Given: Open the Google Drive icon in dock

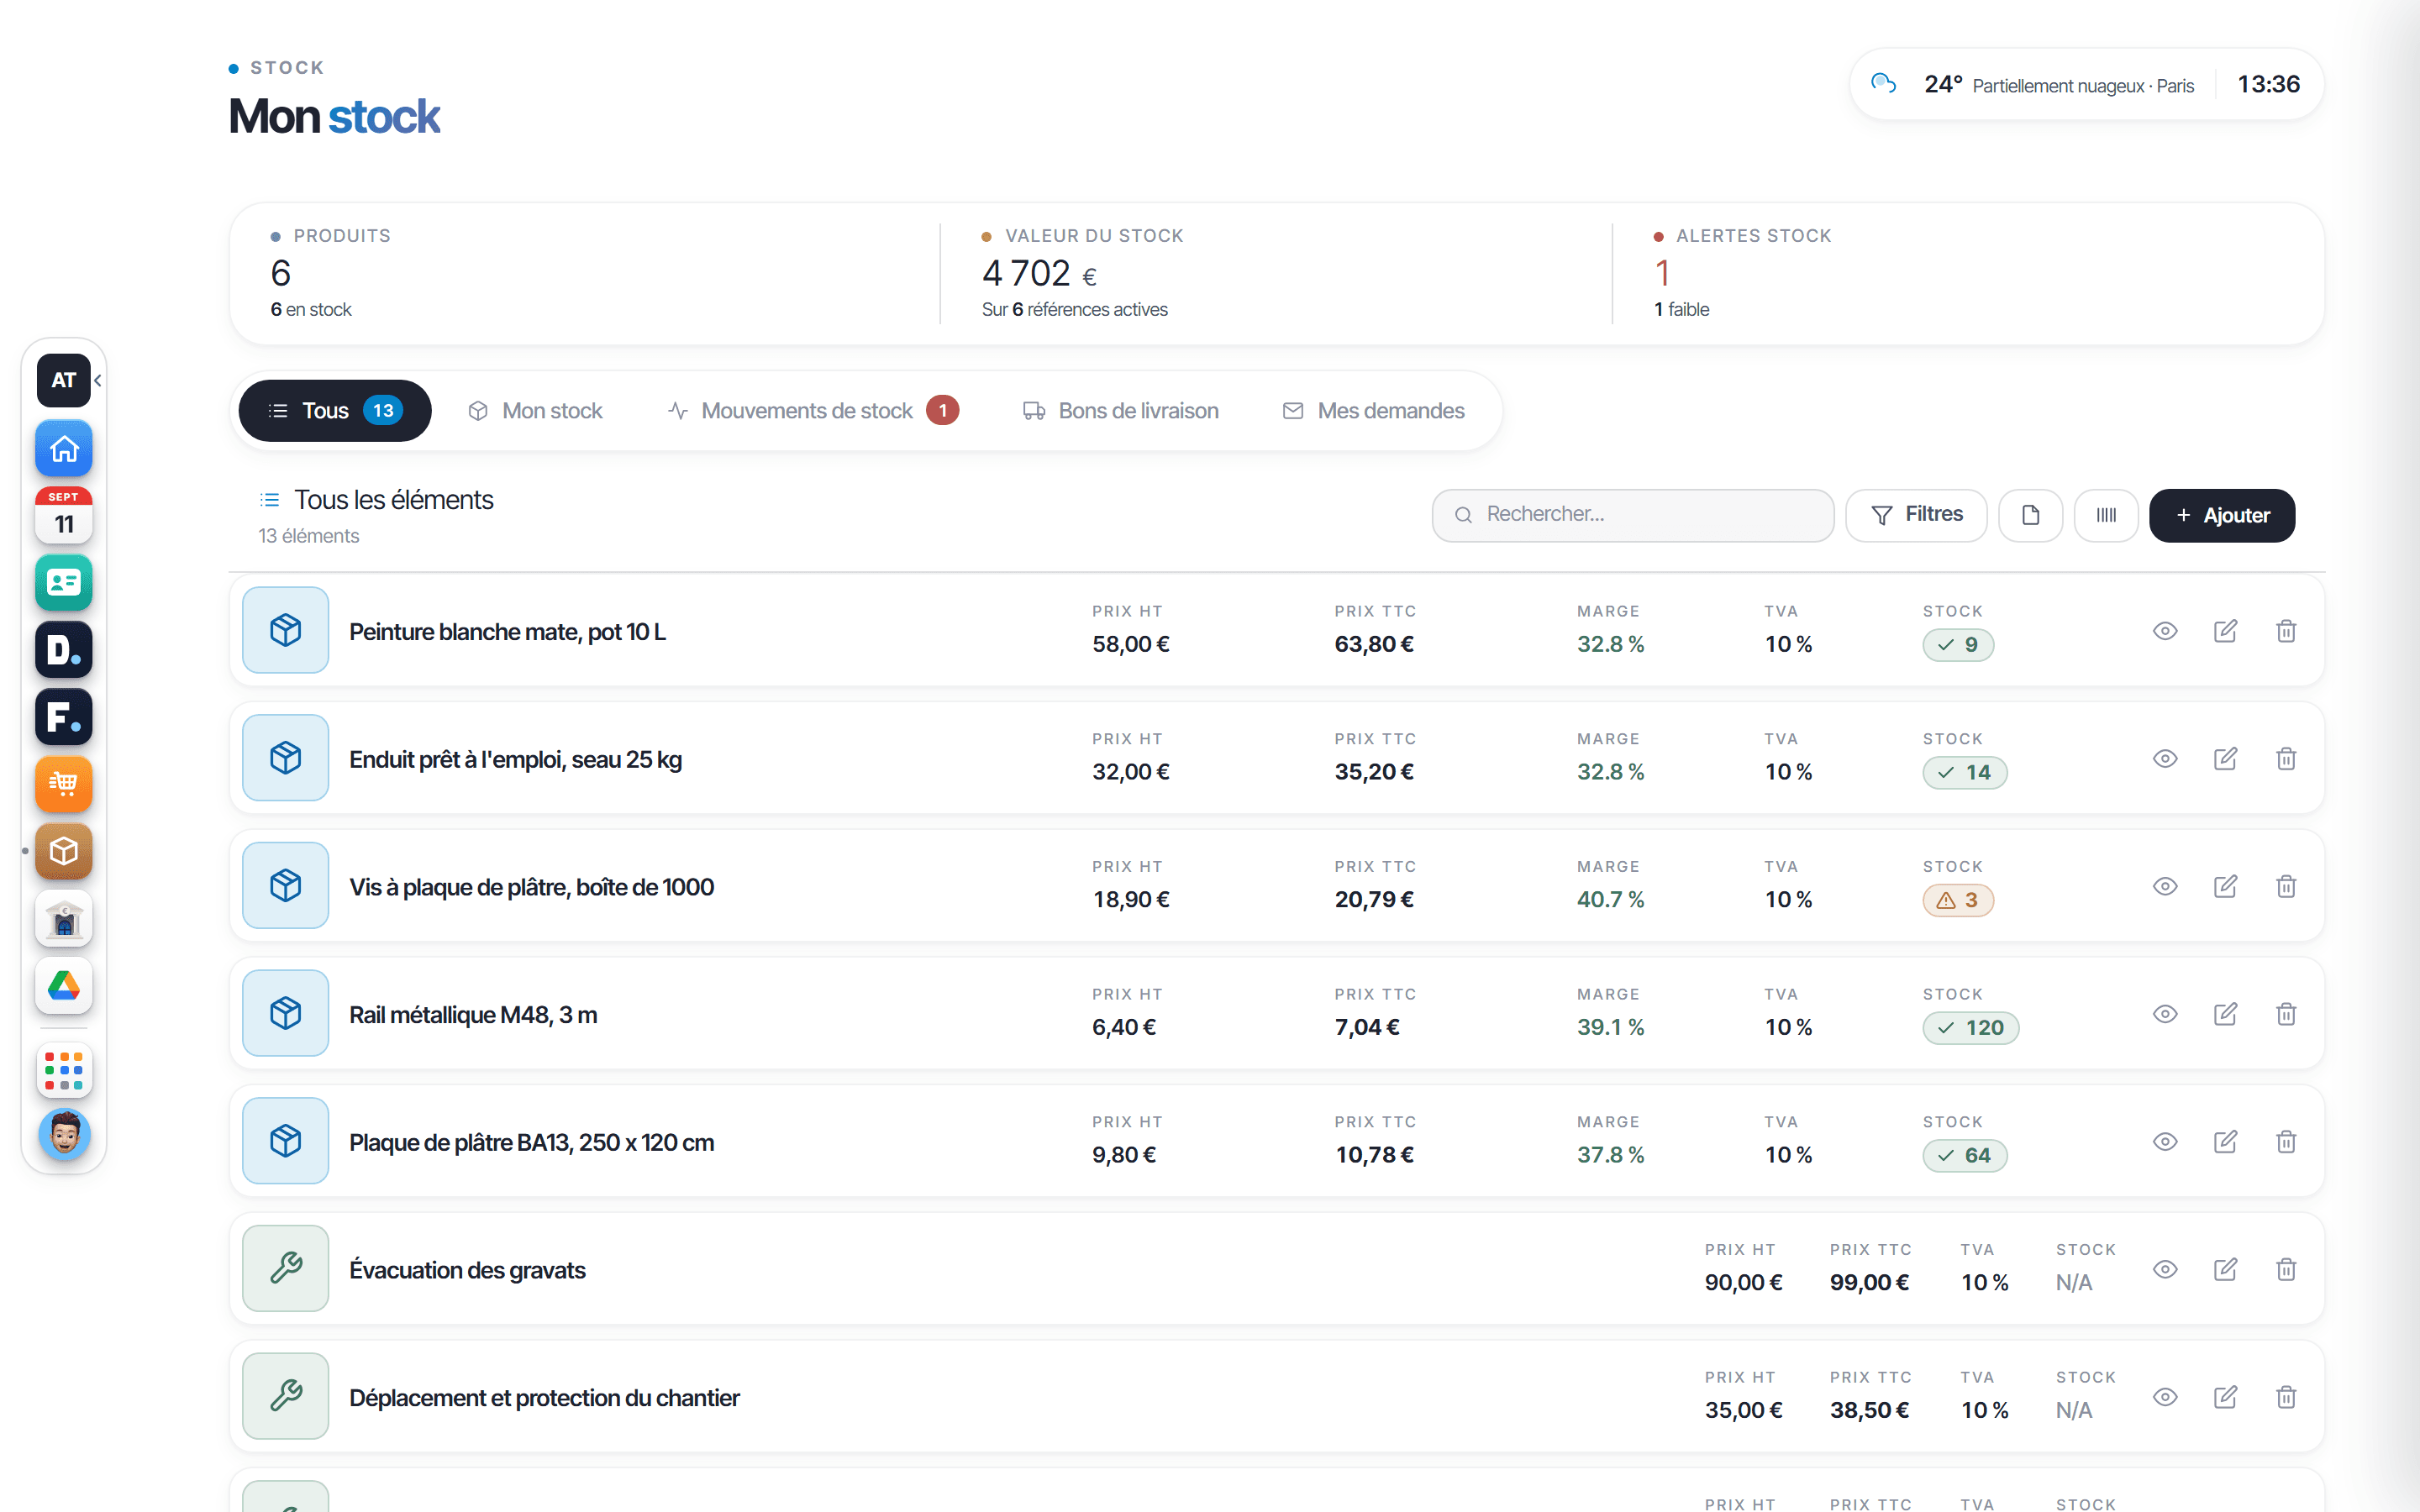Looking at the screenshot, I should [x=64, y=985].
